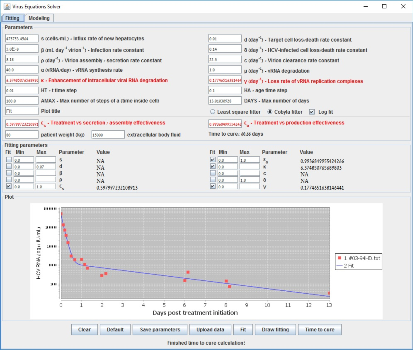This screenshot has width=413, height=350.
Task: Enable fitting for parameter c
Action: pos(213,173)
